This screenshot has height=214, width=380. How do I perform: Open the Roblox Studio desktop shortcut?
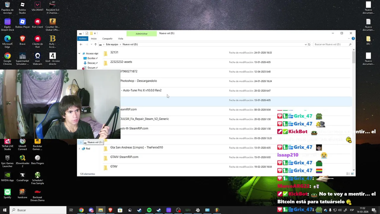22,8
